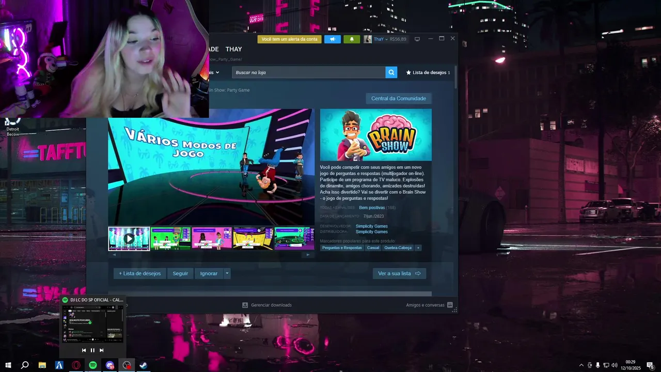Select the fifth green stage thumbnail
This screenshot has height=372, width=661.
pos(294,239)
